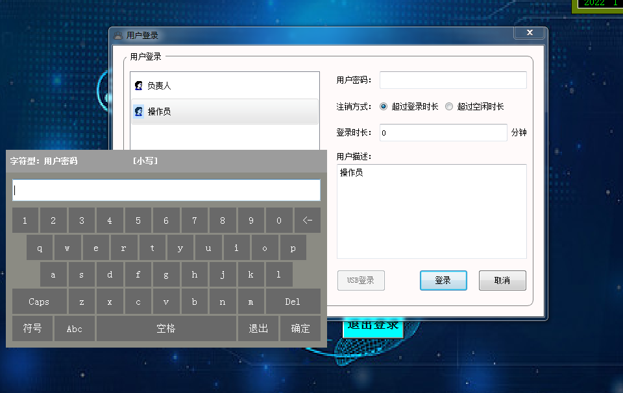This screenshot has width=623, height=393.
Task: Select 负责人 in the user list
Action: pyautogui.click(x=225, y=86)
